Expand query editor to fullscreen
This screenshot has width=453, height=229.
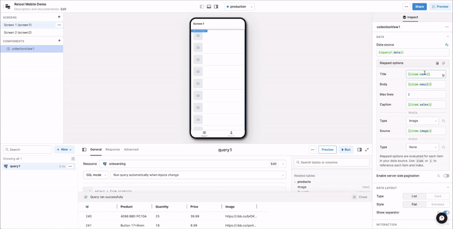point(367,150)
